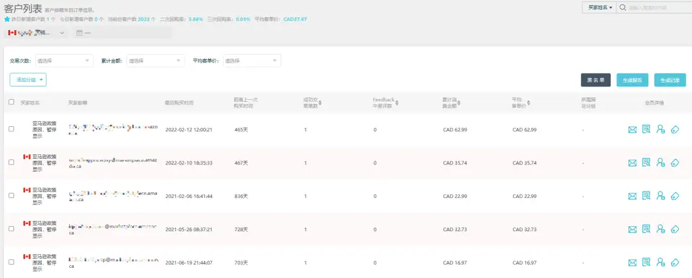Click the 最后购买时间 column header
692x278 pixels.
179,103
